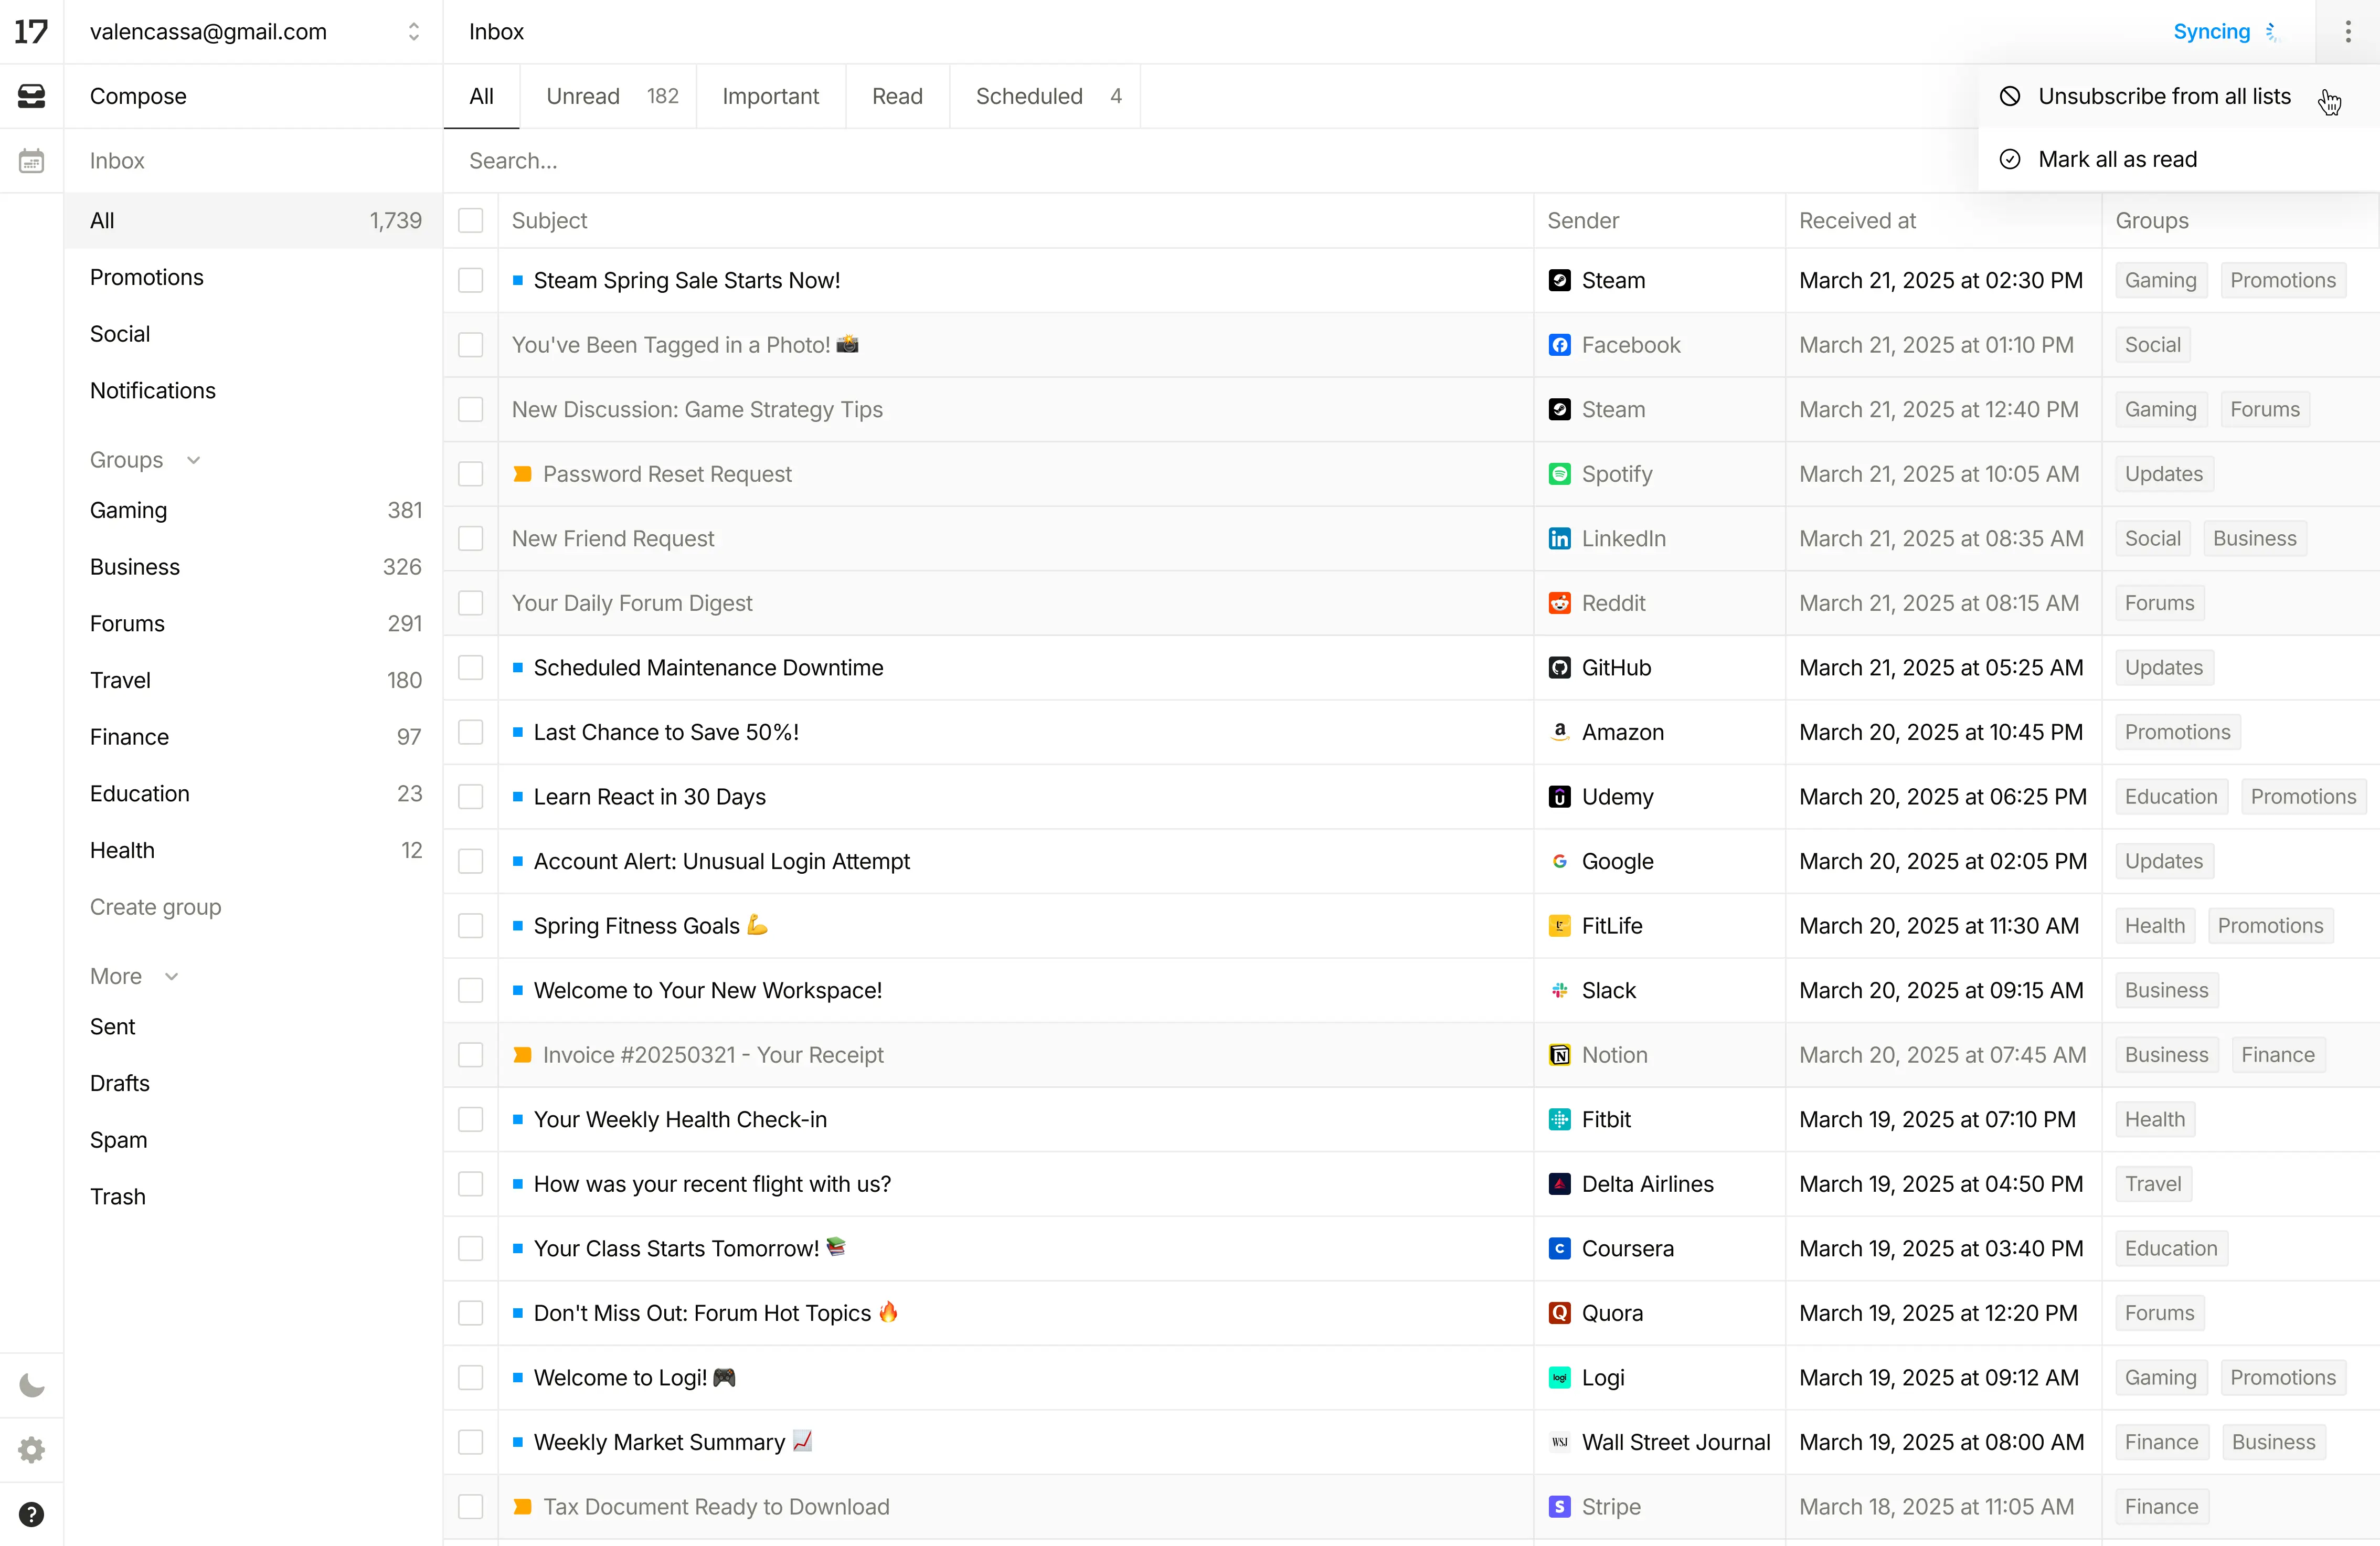Open the Last Chance to Save 50%! email
This screenshot has width=2380, height=1546.
(666, 732)
